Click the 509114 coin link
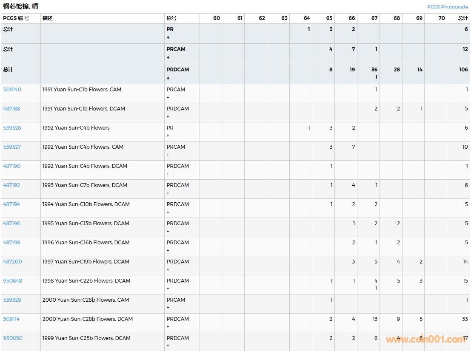The height and width of the screenshot is (351, 471). click(x=11, y=319)
